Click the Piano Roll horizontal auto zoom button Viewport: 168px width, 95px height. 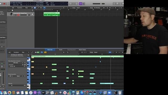pyautogui.click(x=110, y=52)
